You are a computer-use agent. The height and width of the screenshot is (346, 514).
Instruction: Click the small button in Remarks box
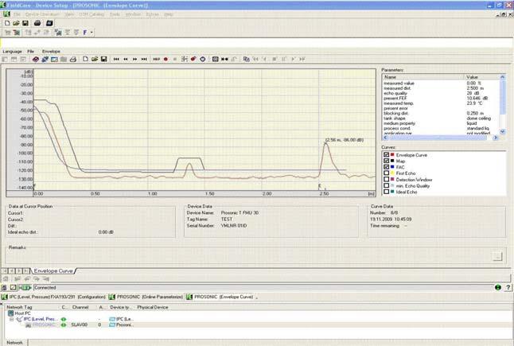click(497, 256)
